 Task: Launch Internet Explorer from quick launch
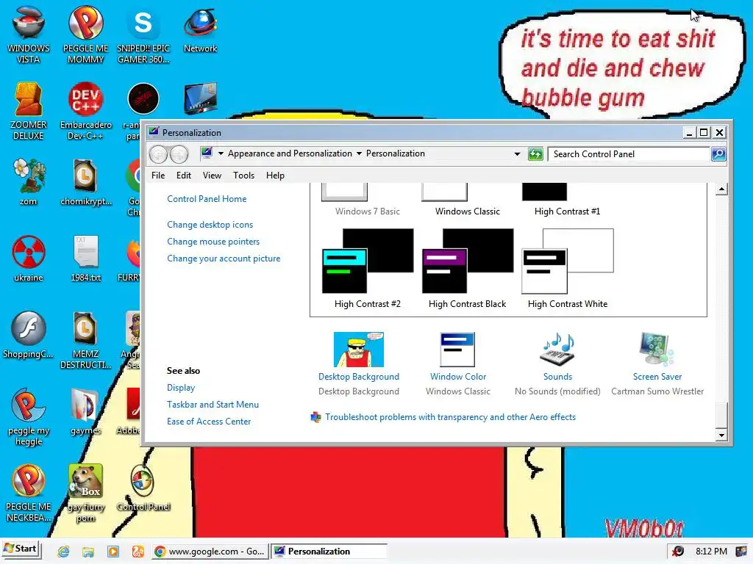pyautogui.click(x=63, y=552)
